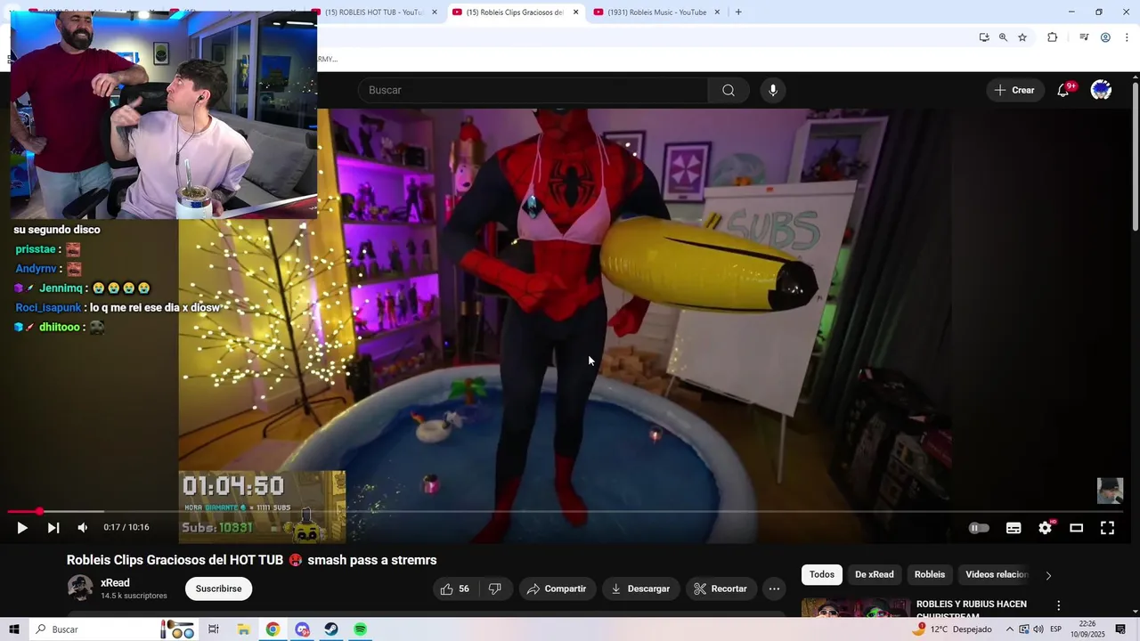
Task: Open File Explorer from taskbar
Action: tap(243, 629)
